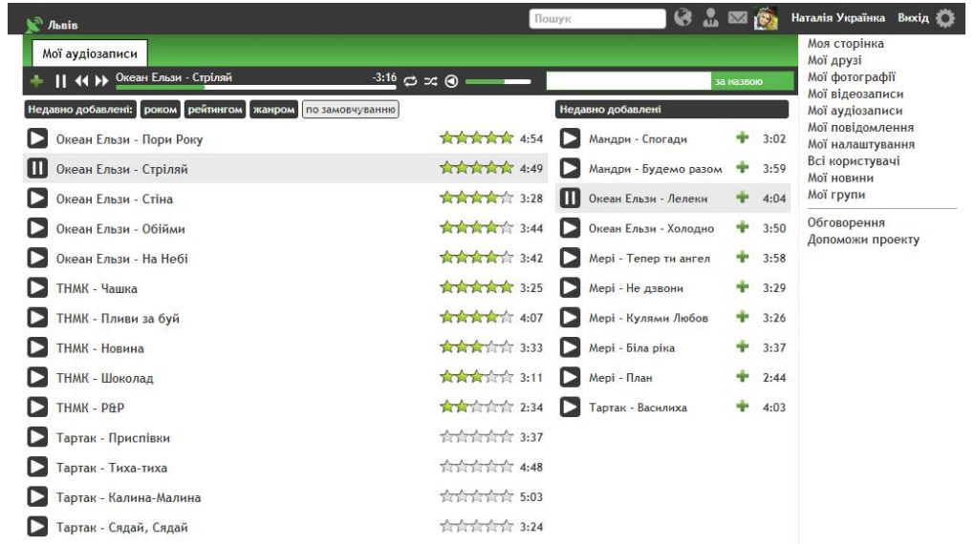Click the user avatar thumbnail
Viewport: 975px width, 544px height.
point(766,18)
